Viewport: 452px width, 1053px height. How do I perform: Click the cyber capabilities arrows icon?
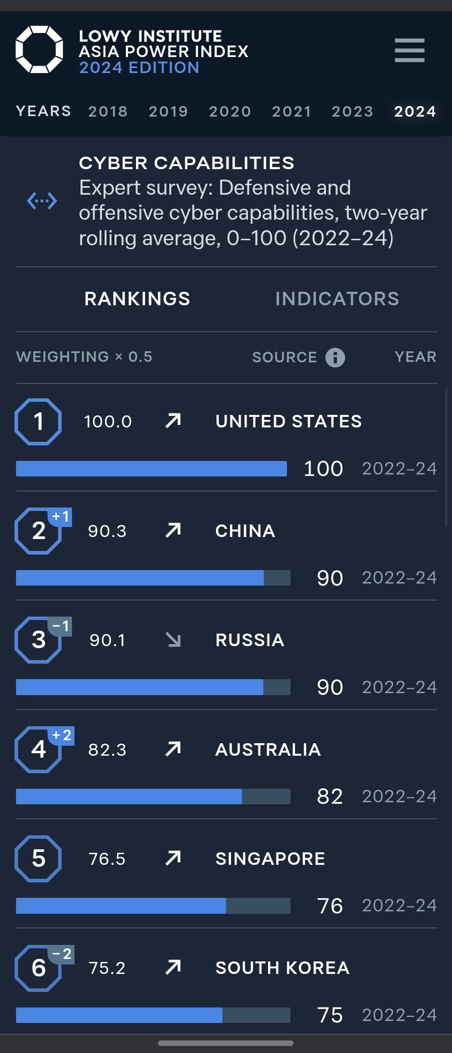coord(42,201)
